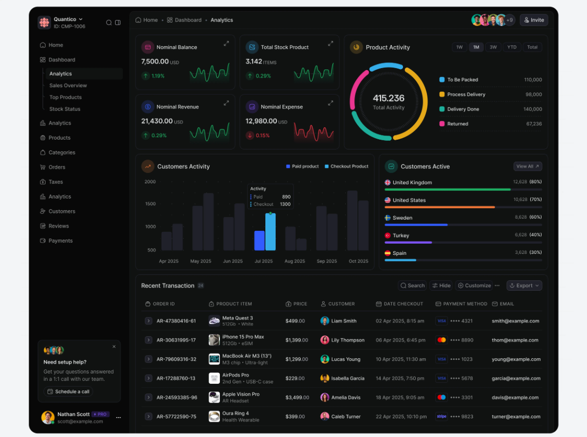This screenshot has width=587, height=437.
Task: Select the 1W time range
Action: tap(459, 47)
